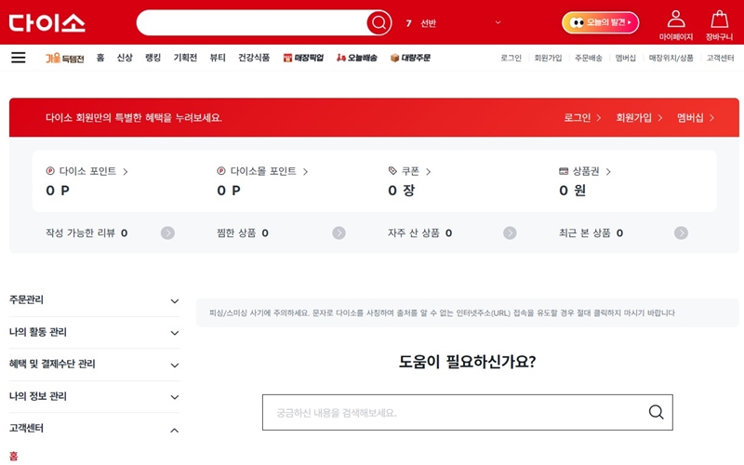Open the 선반 keyword dropdown arrow

(x=498, y=22)
